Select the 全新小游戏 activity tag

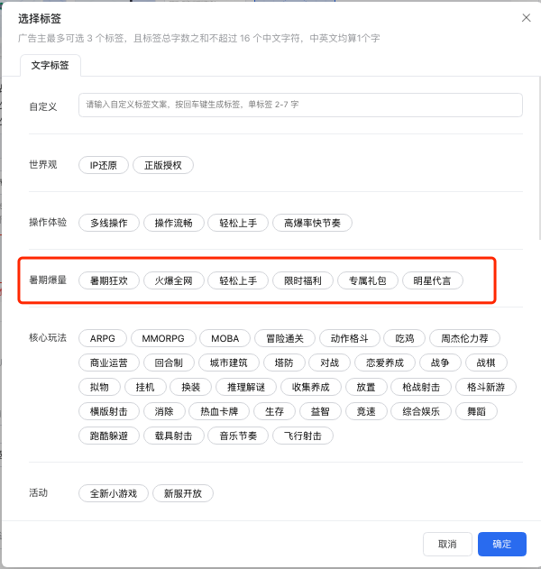(114, 493)
